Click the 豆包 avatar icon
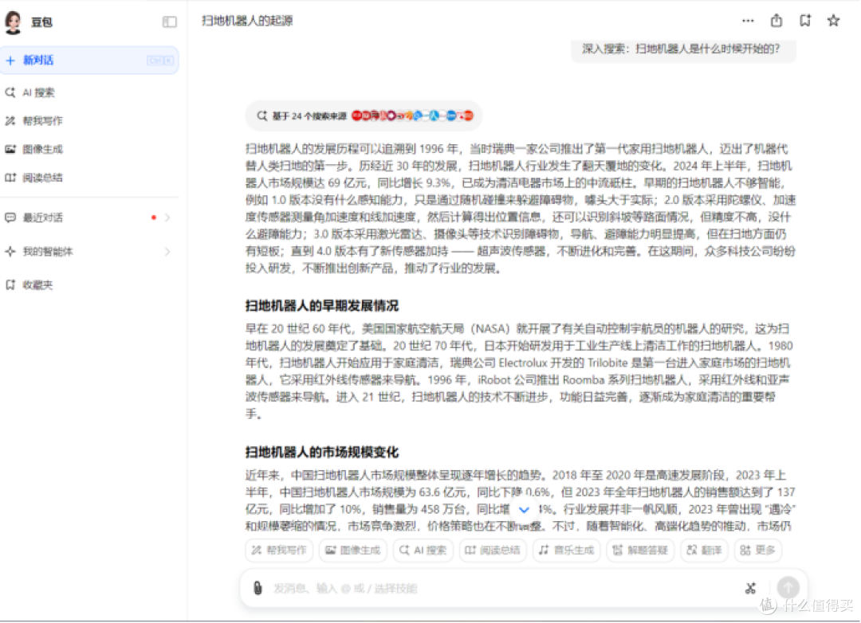The image size is (861, 623). (13, 22)
